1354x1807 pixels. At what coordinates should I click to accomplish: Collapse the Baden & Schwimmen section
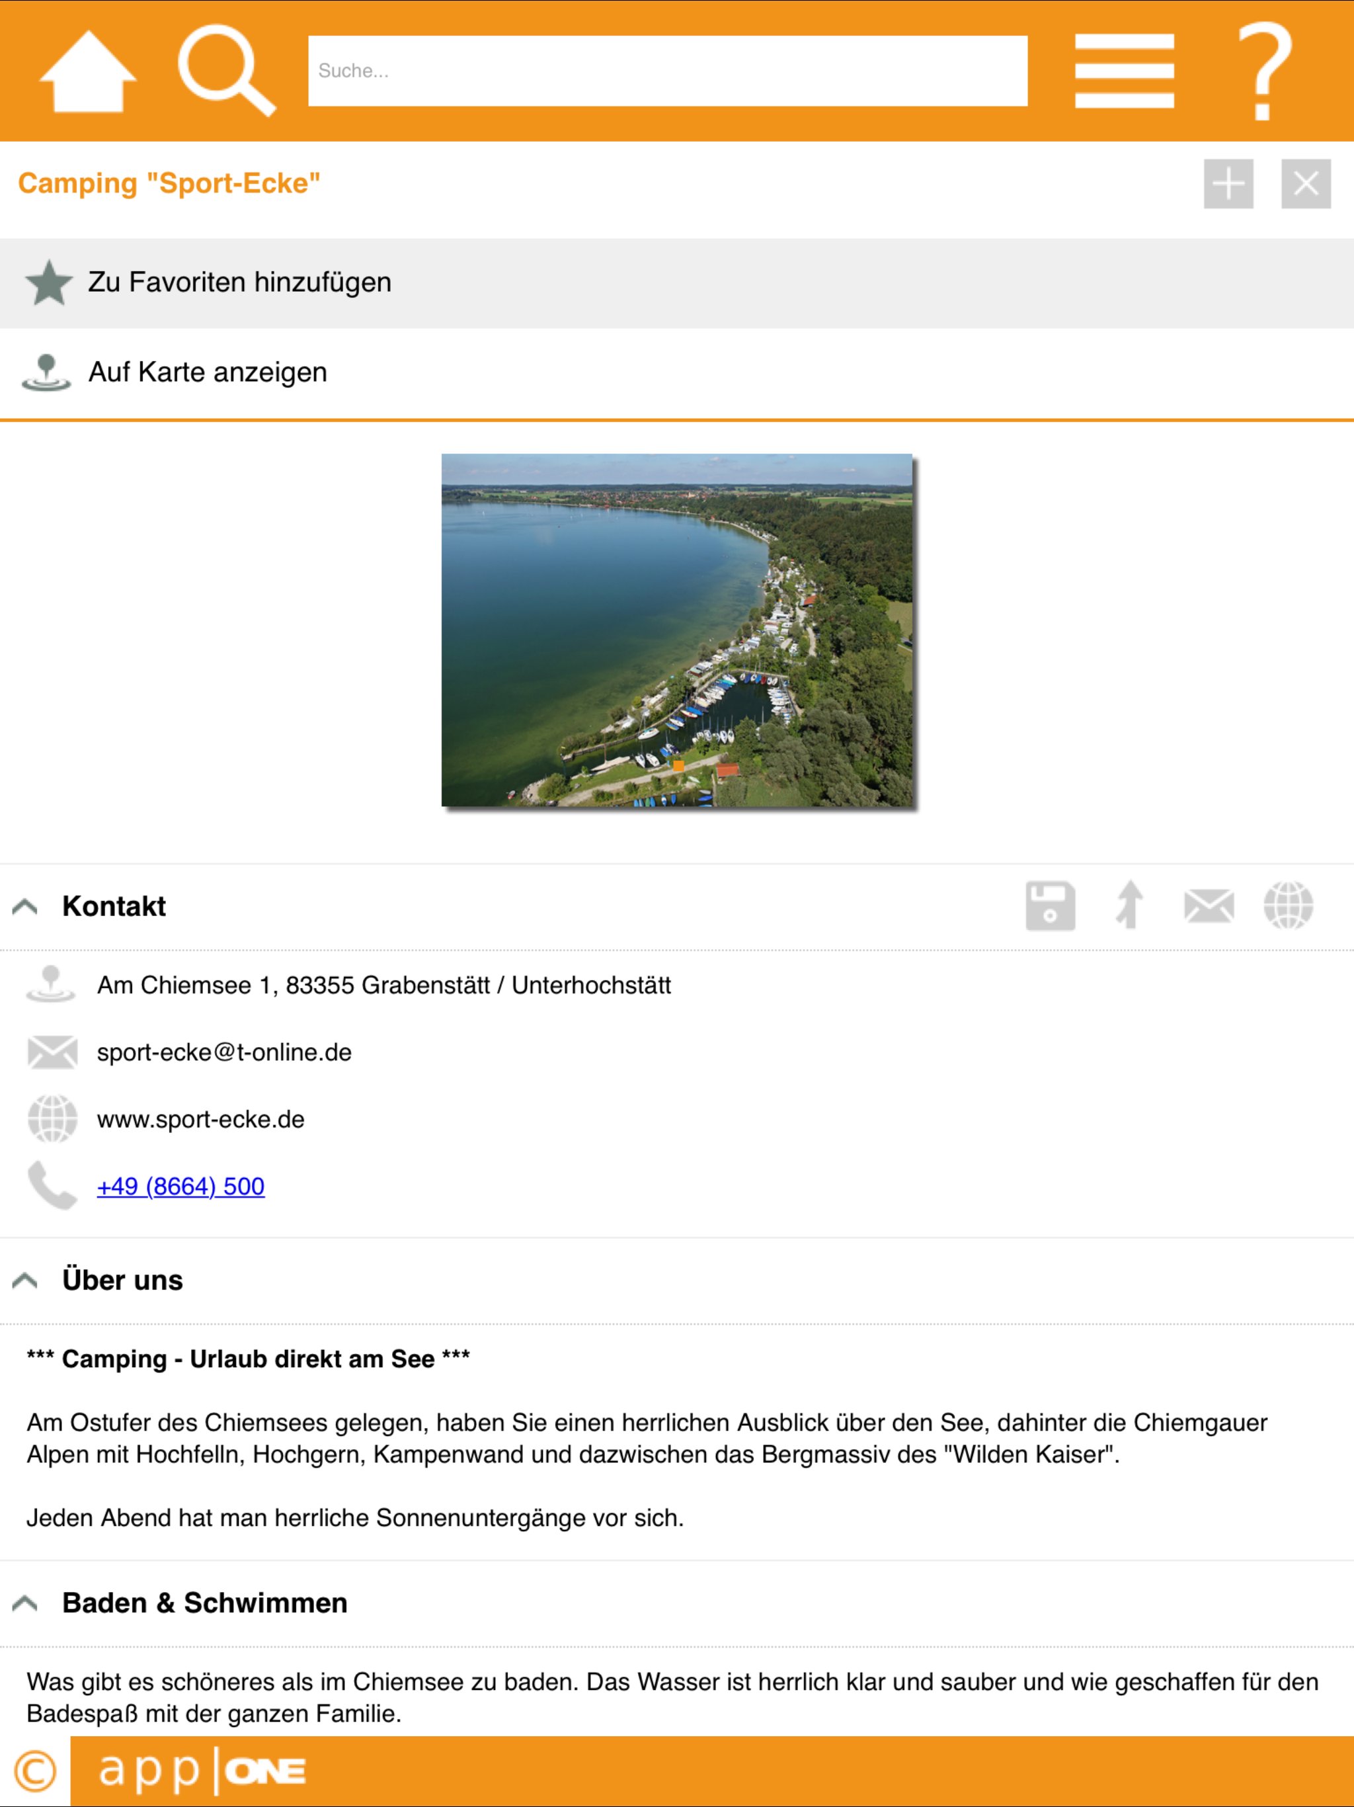coord(25,1603)
